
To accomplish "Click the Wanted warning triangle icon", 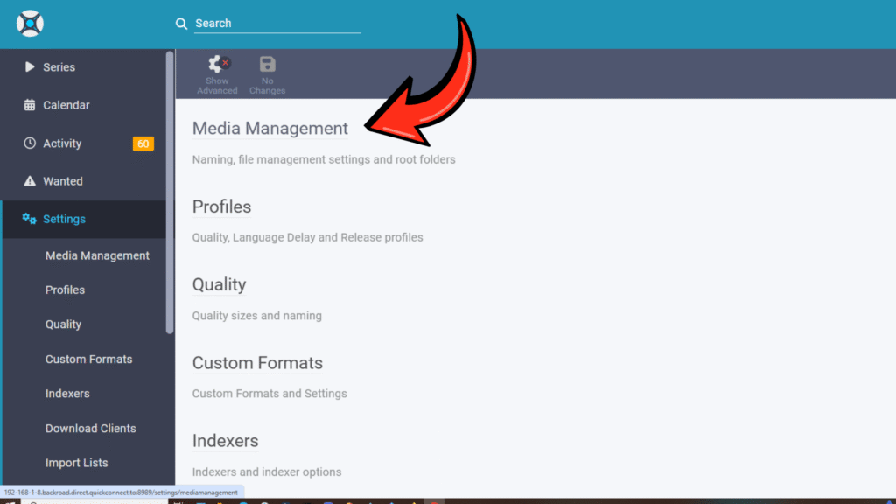I will coord(30,181).
